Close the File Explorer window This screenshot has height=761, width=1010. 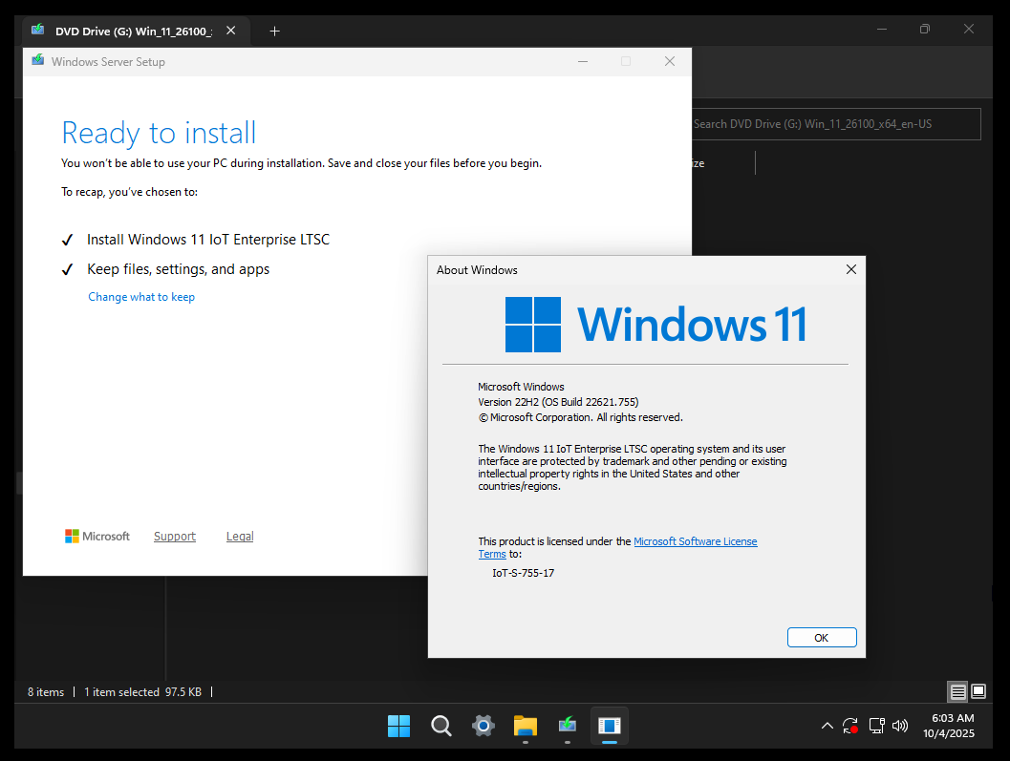coord(969,29)
